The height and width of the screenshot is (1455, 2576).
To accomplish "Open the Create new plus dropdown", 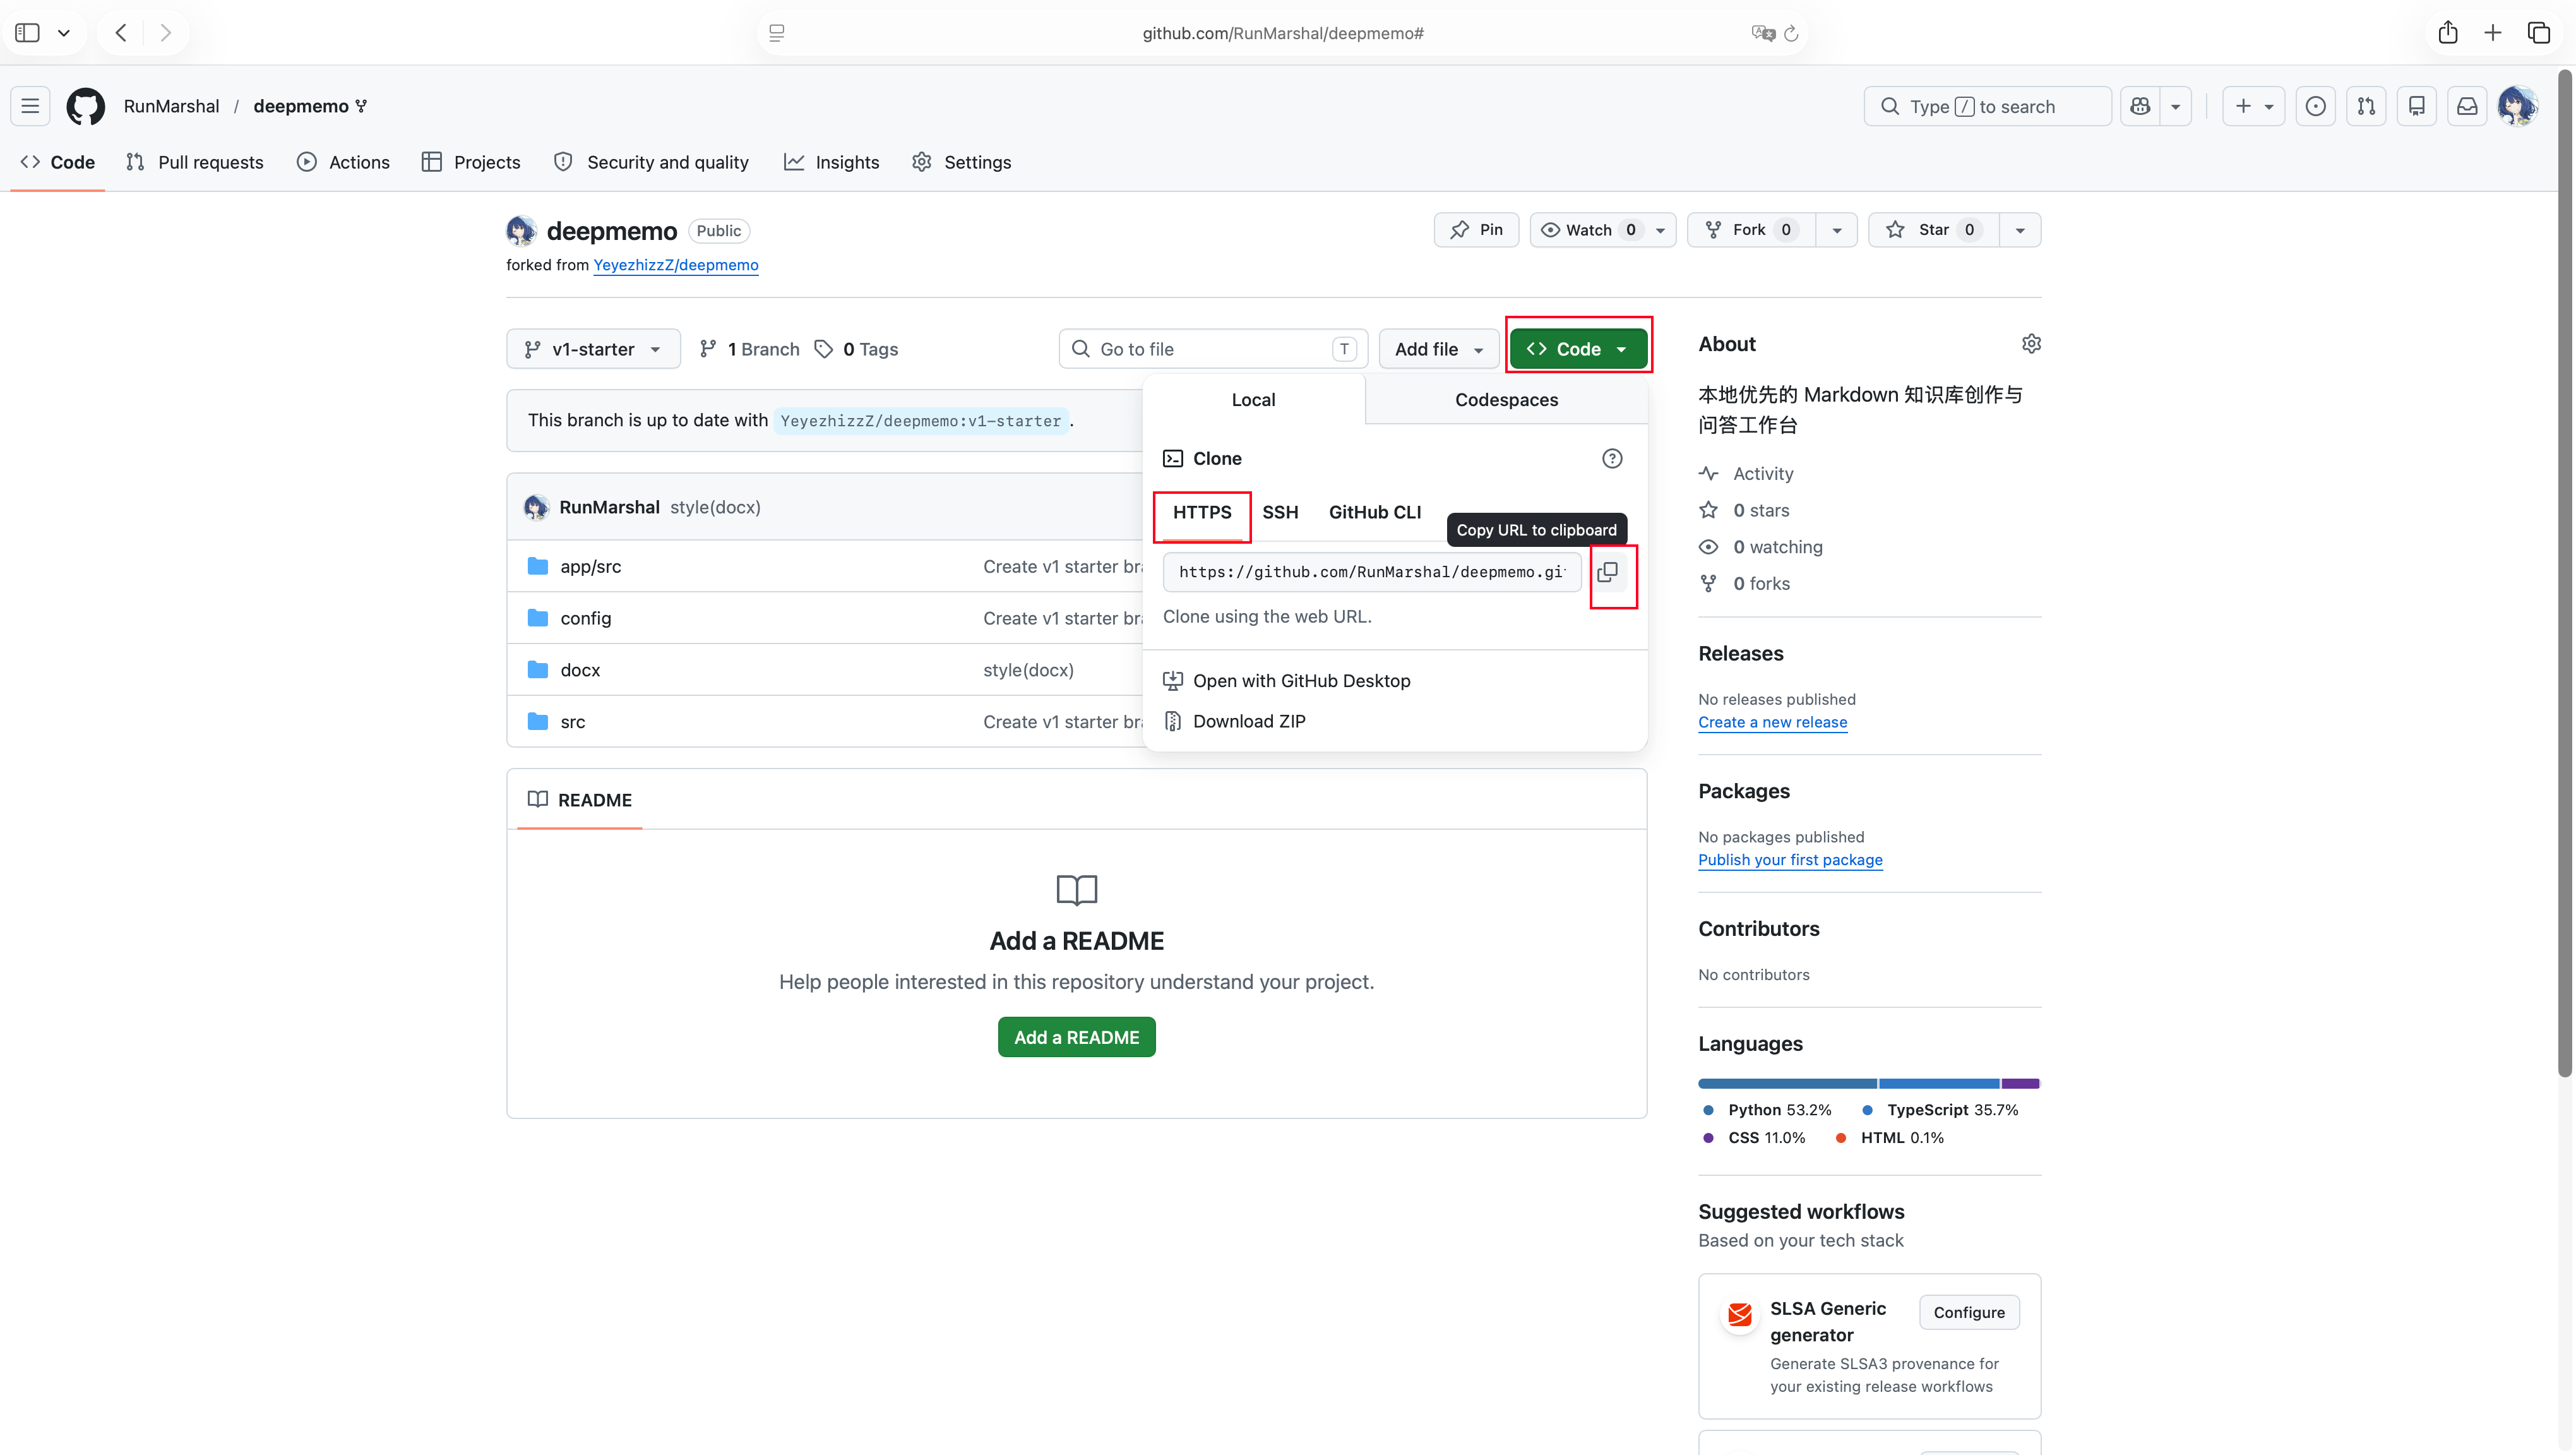I will pyautogui.click(x=2254, y=106).
